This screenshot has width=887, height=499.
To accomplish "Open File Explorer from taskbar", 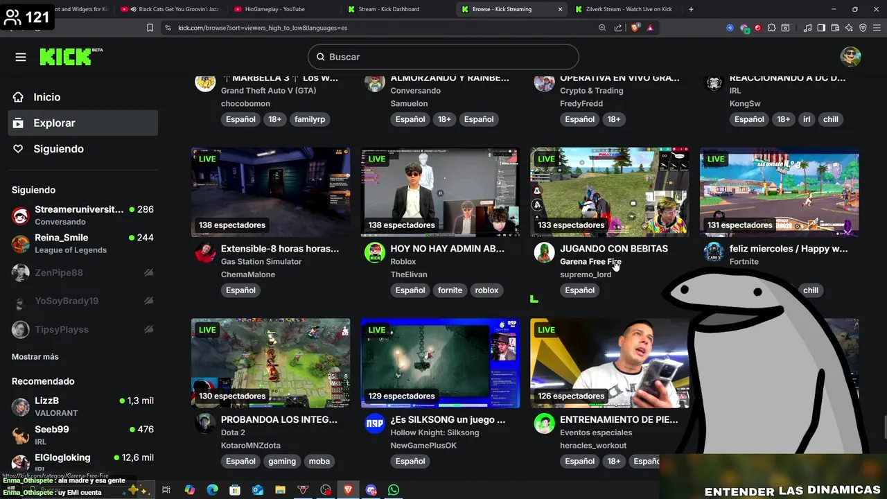I will (280, 490).
